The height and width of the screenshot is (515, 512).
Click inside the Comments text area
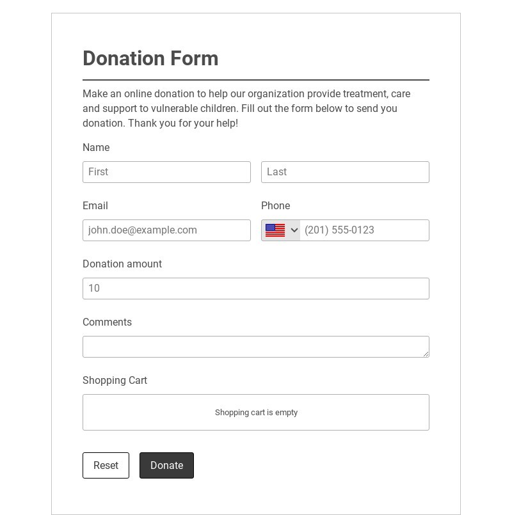[256, 346]
